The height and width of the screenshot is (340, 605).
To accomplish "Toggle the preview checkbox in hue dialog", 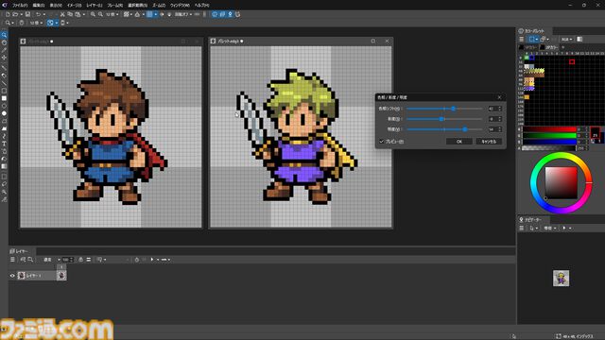I will tap(381, 142).
